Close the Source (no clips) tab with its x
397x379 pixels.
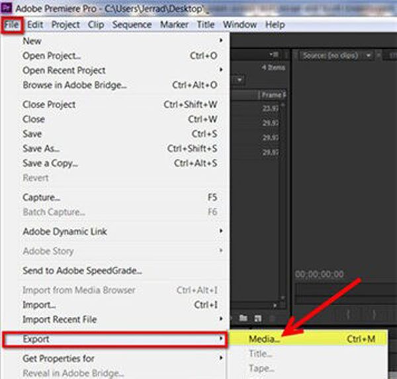click(x=378, y=55)
